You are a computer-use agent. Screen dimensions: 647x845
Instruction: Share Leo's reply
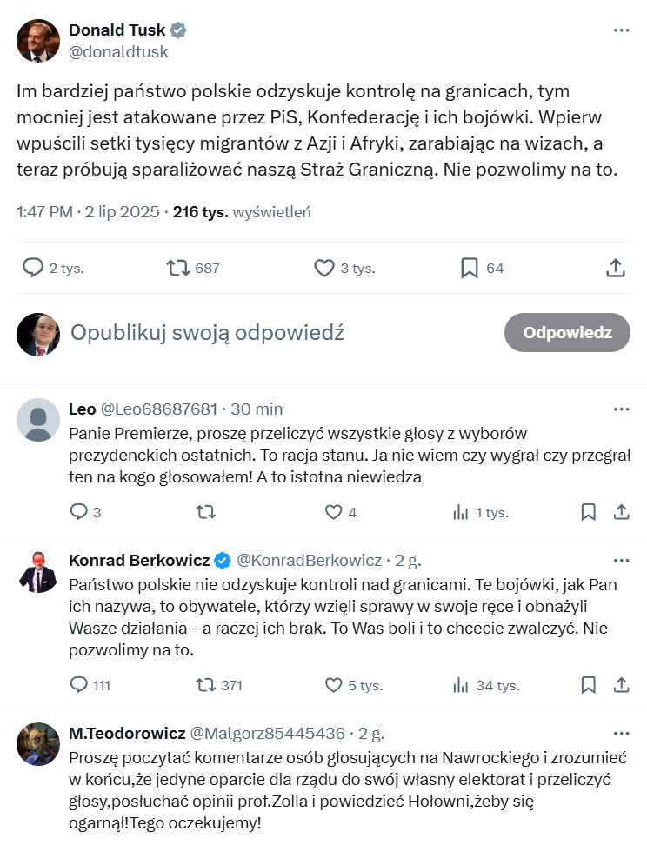point(622,512)
